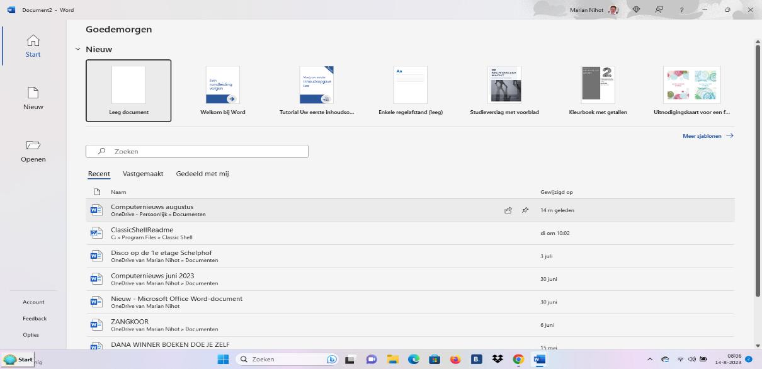Screen dimensions: 762x369
Task: Open the Tutorial Uw eerste inhoudsopgave template
Action: tap(317, 91)
